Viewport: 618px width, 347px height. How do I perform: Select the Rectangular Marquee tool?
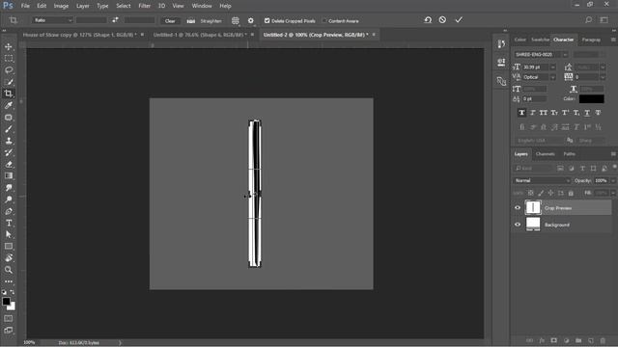tap(9, 59)
